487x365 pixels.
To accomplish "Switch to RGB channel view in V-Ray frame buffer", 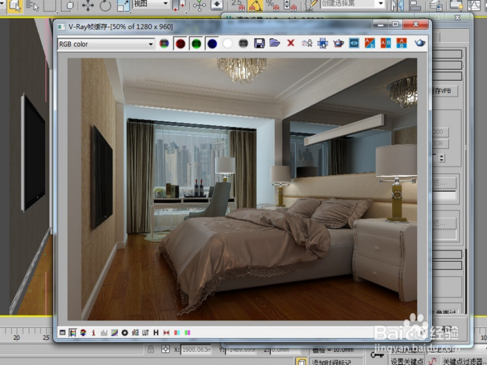I will [164, 44].
